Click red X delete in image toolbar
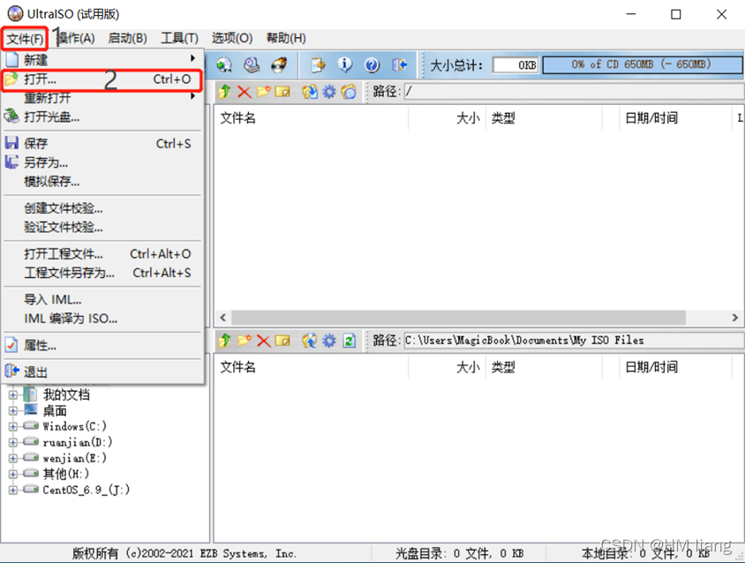The width and height of the screenshot is (745, 563). (x=245, y=91)
